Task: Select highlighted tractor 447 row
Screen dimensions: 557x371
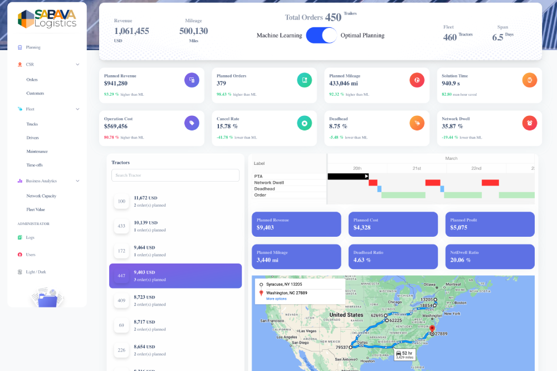Action: pos(175,276)
